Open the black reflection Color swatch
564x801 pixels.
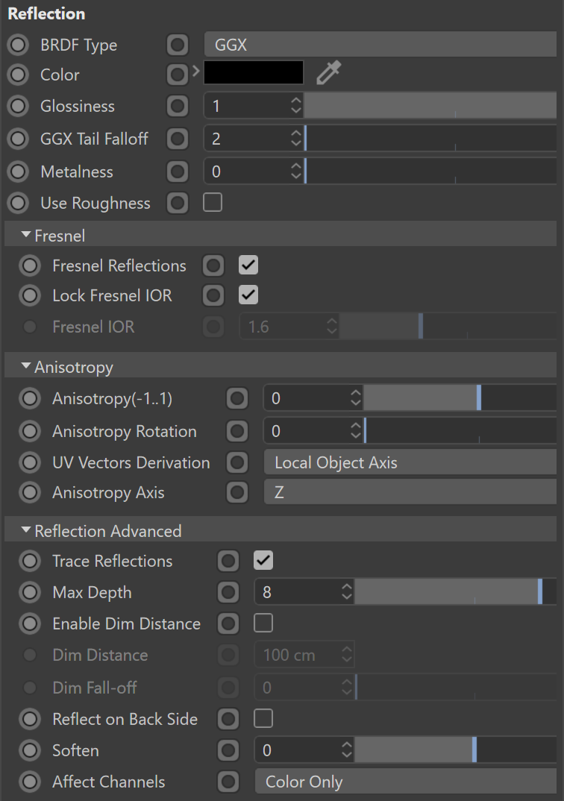pyautogui.click(x=254, y=72)
